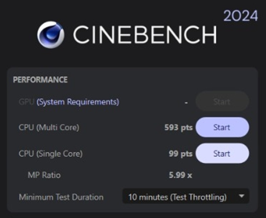Start the CPU Multi Core test
Image resolution: width=266 pixels, height=218 pixels.
pos(222,127)
